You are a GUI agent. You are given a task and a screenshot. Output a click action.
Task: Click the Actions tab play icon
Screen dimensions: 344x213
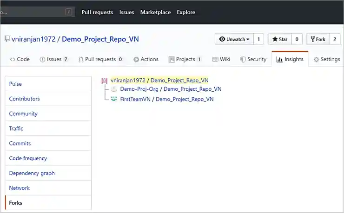(136, 59)
